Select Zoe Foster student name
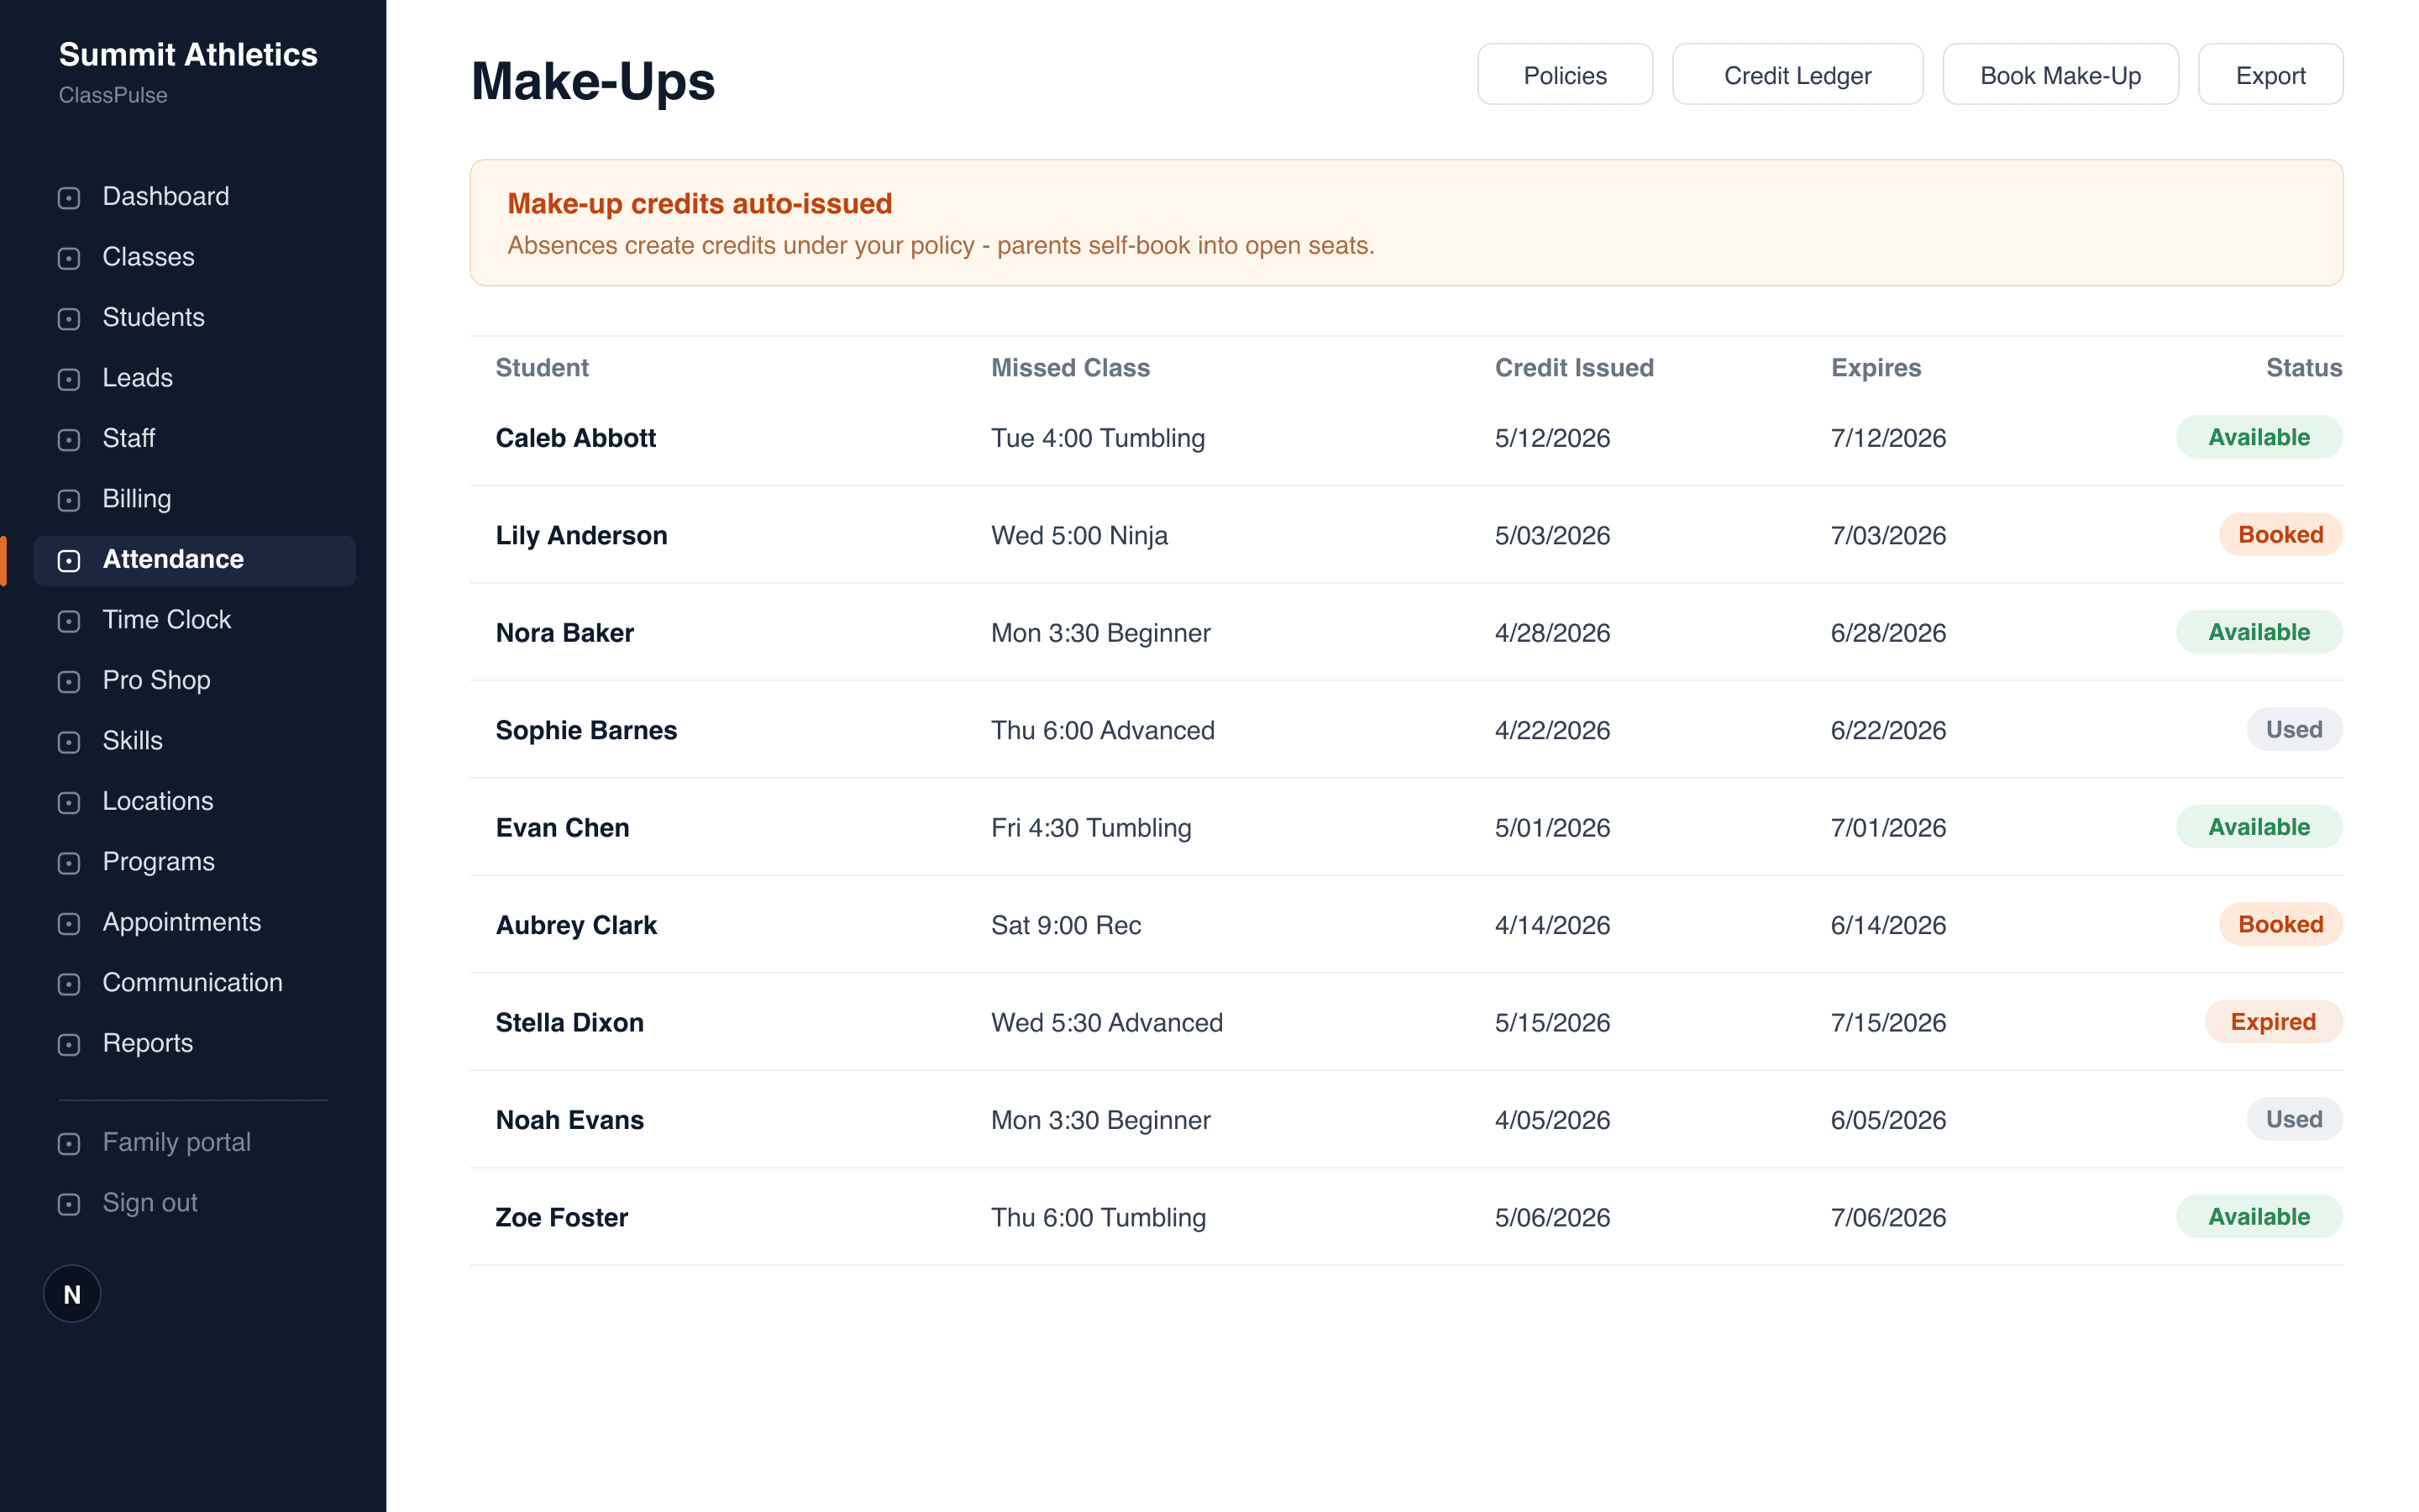This screenshot has width=2419, height=1512. pos(562,1217)
